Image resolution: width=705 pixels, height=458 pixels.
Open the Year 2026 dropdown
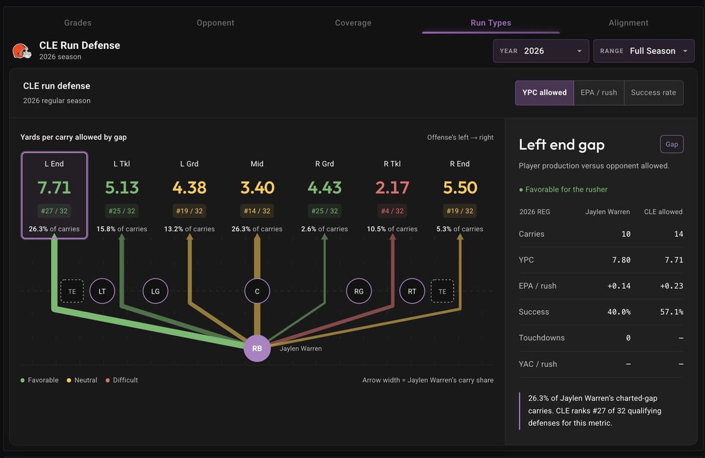pos(541,51)
